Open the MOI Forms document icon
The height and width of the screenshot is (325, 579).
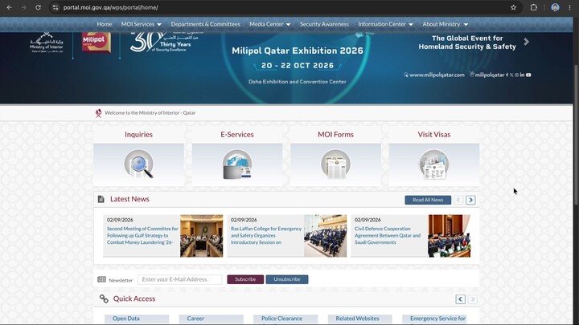pyautogui.click(x=335, y=164)
